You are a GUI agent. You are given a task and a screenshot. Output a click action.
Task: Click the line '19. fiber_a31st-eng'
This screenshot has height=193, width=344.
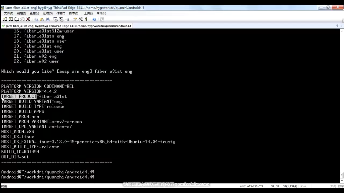[x=38, y=46]
